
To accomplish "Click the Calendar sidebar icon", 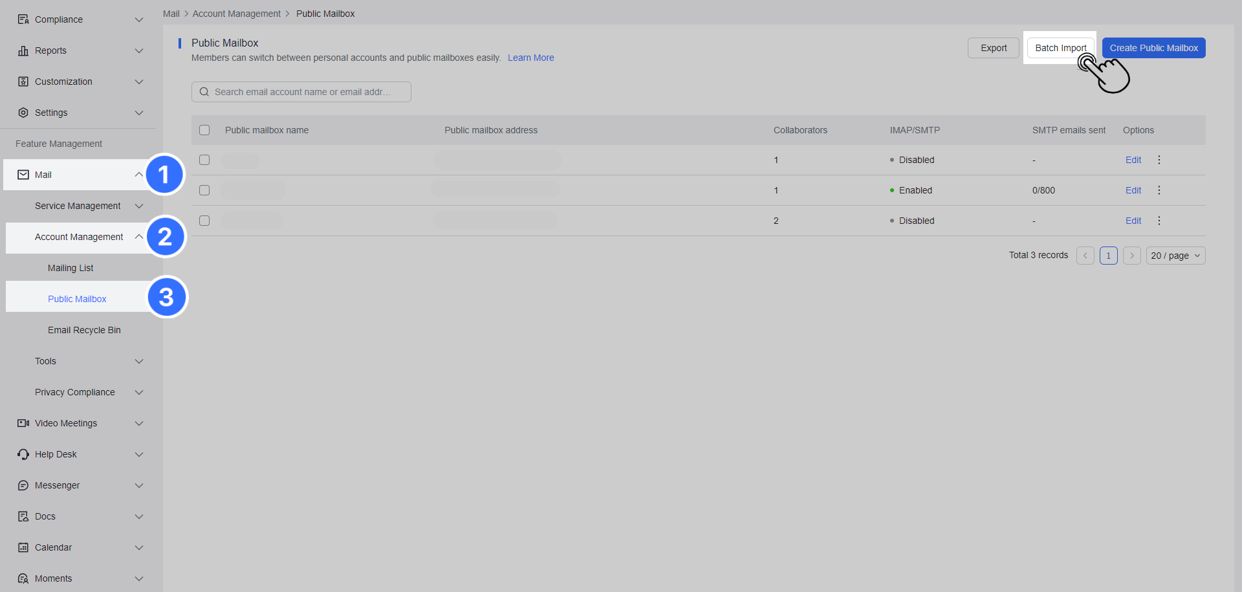I will tap(23, 547).
